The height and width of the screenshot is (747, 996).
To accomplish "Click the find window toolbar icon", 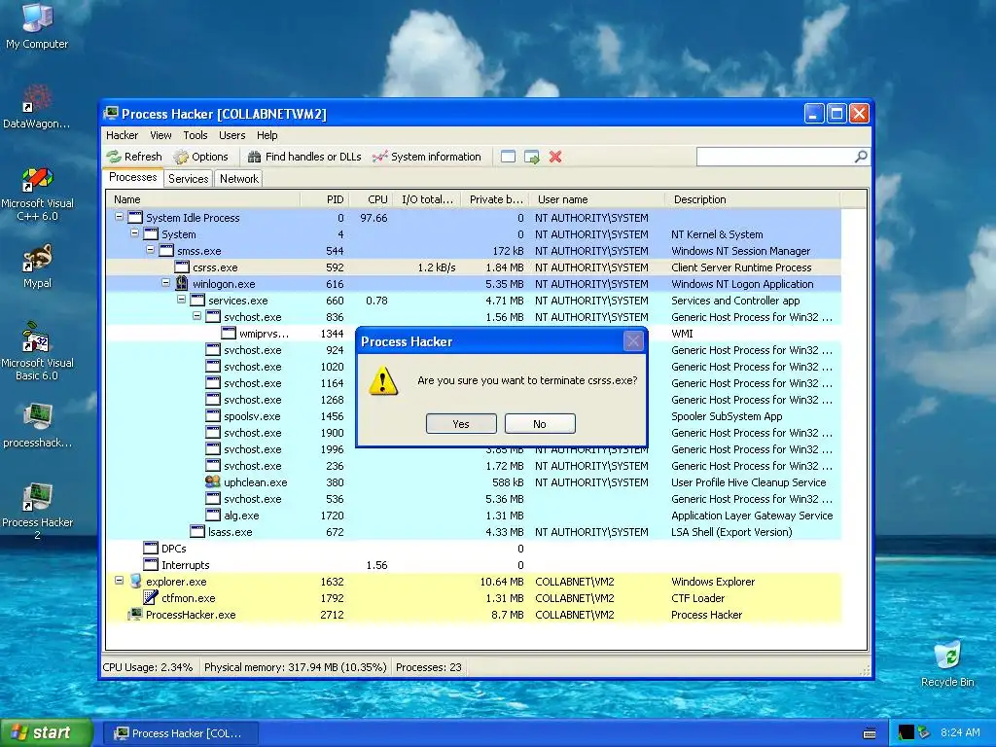I will coord(508,157).
